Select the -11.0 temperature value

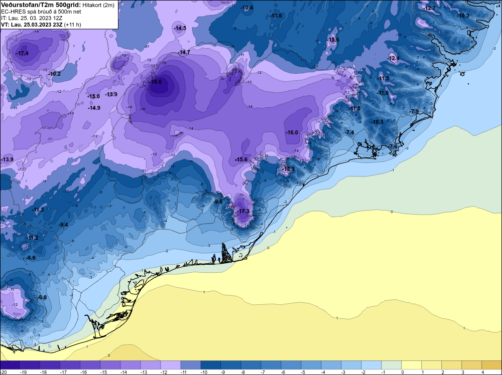383,93
